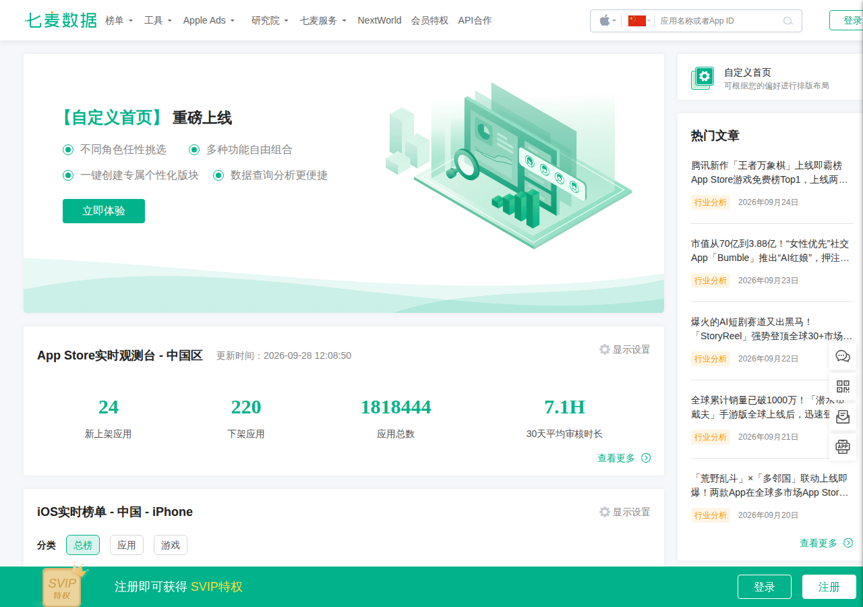Image resolution: width=863 pixels, height=607 pixels.
Task: Open the Apple platform selector icon
Action: click(x=605, y=20)
